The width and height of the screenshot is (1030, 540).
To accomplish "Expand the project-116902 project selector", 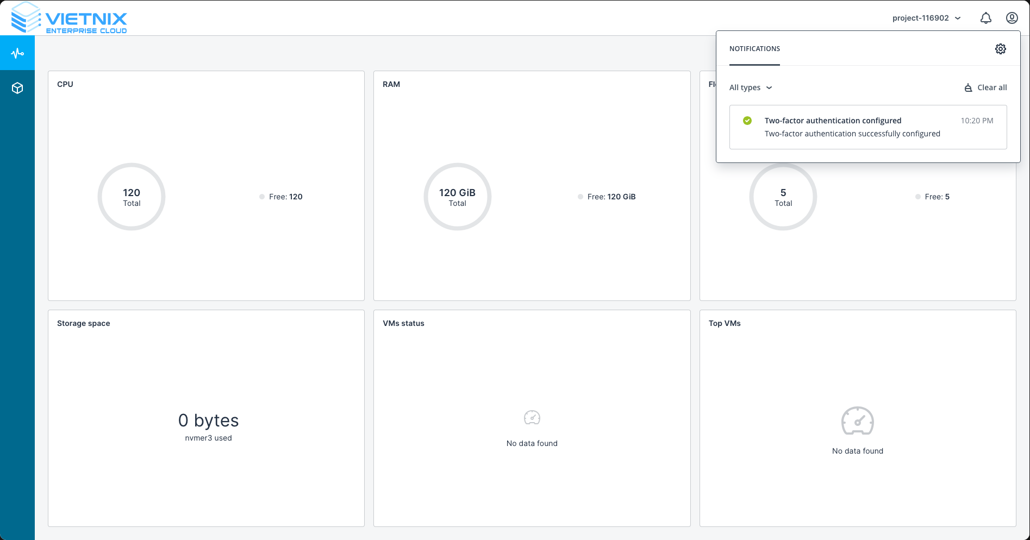I will 926,18.
